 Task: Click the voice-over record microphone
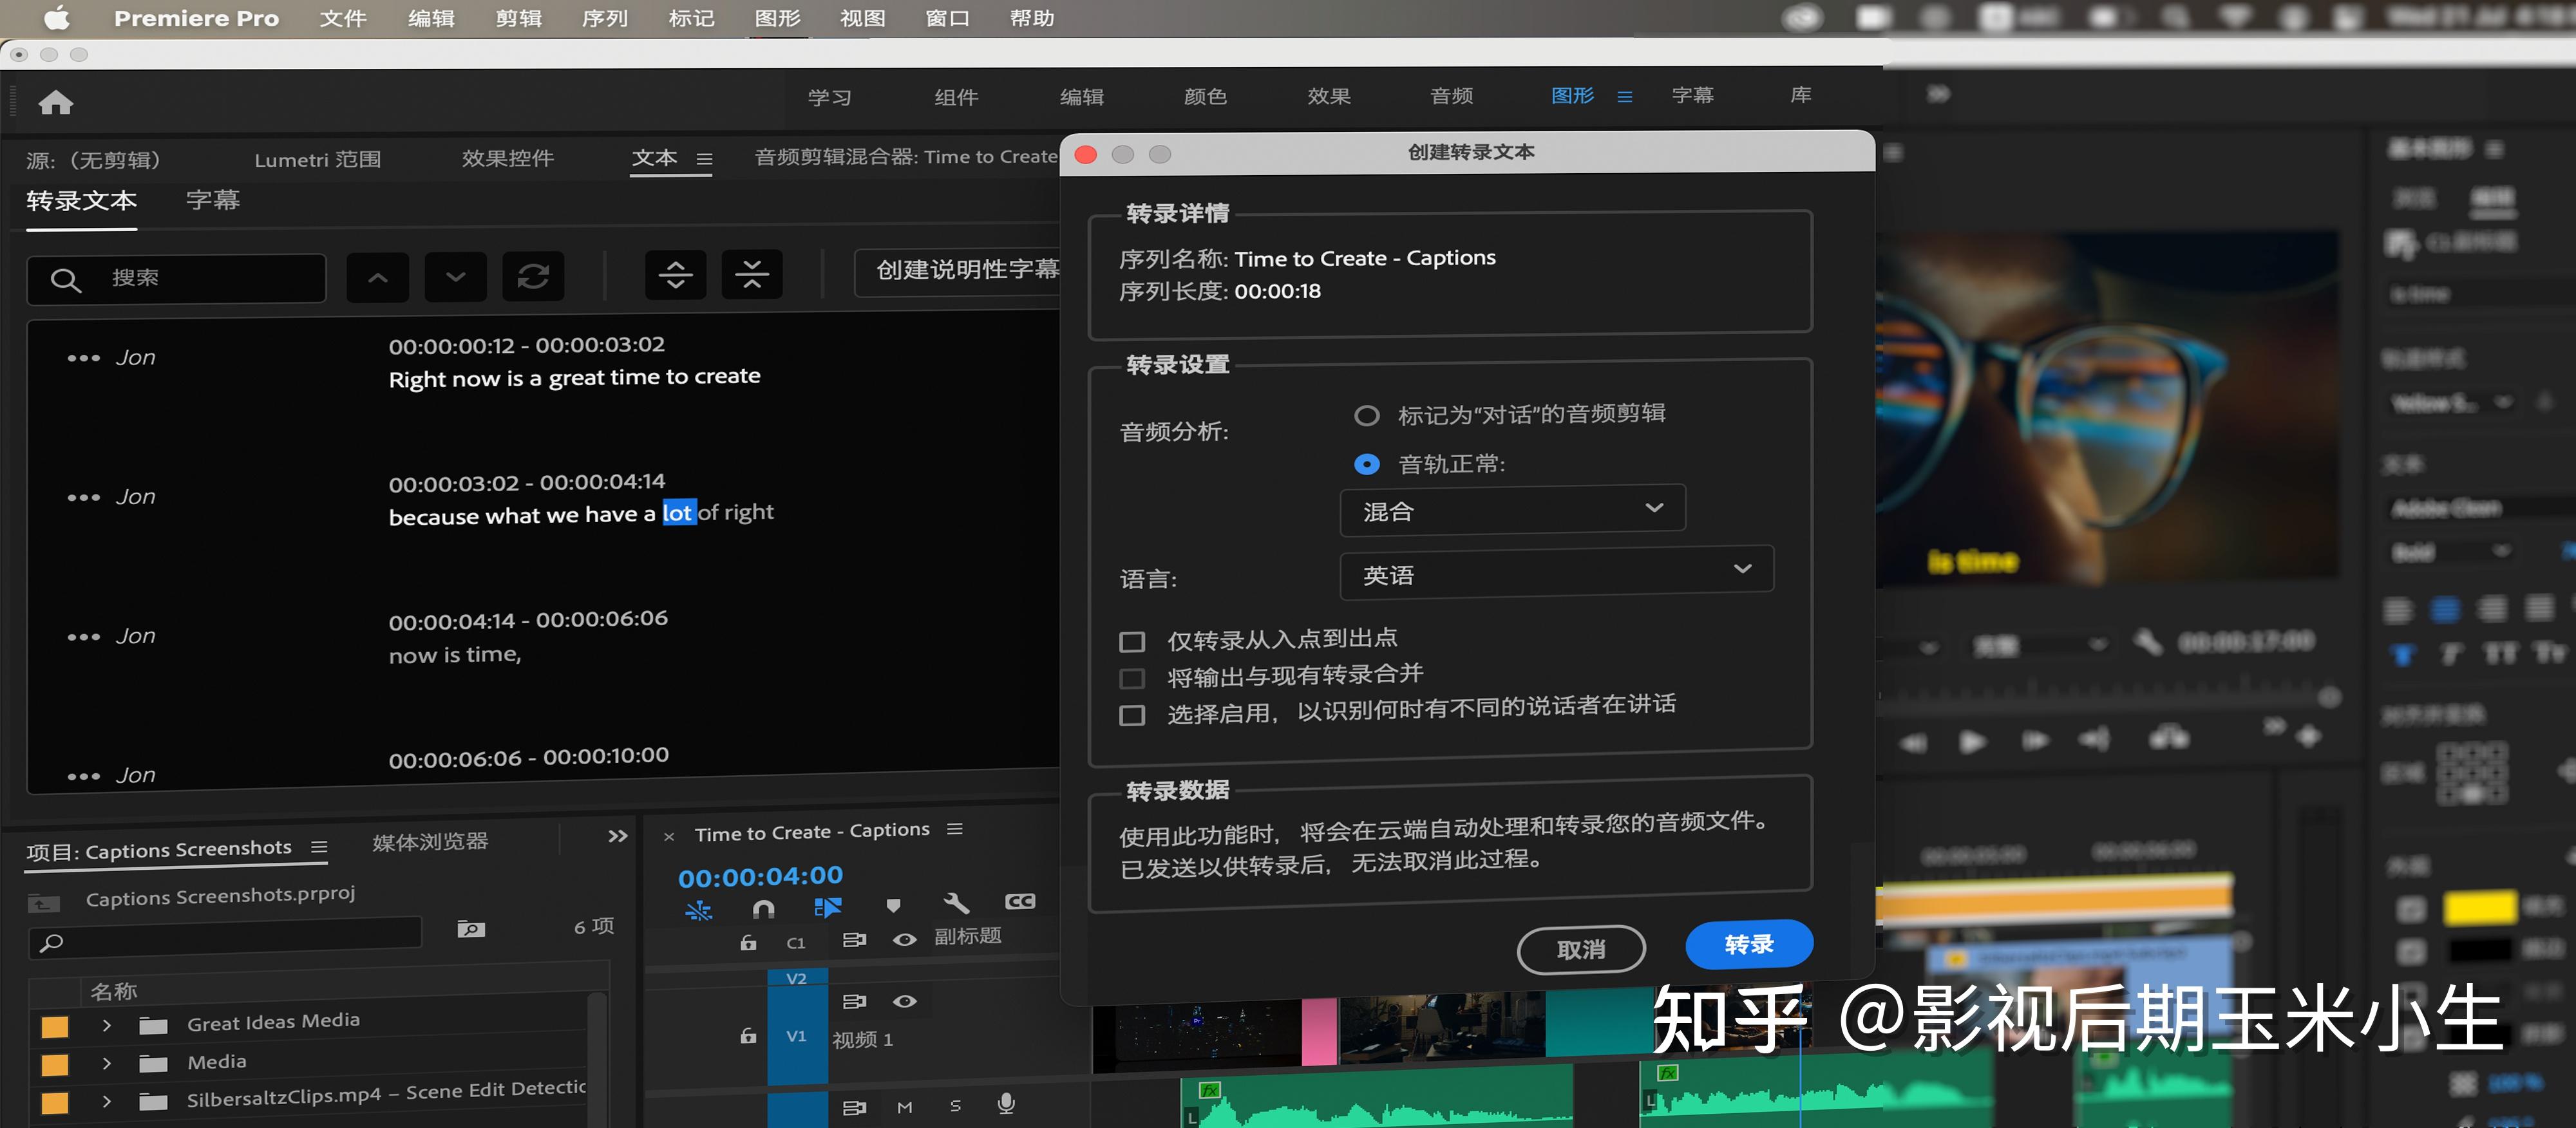click(x=1006, y=1103)
